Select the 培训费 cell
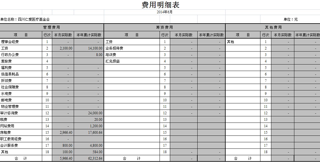 (111, 55)
